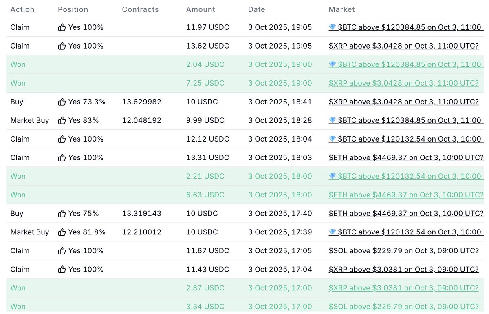Click the Yes 73.3% position text
Viewport: 489px width, 314px height.
click(87, 102)
